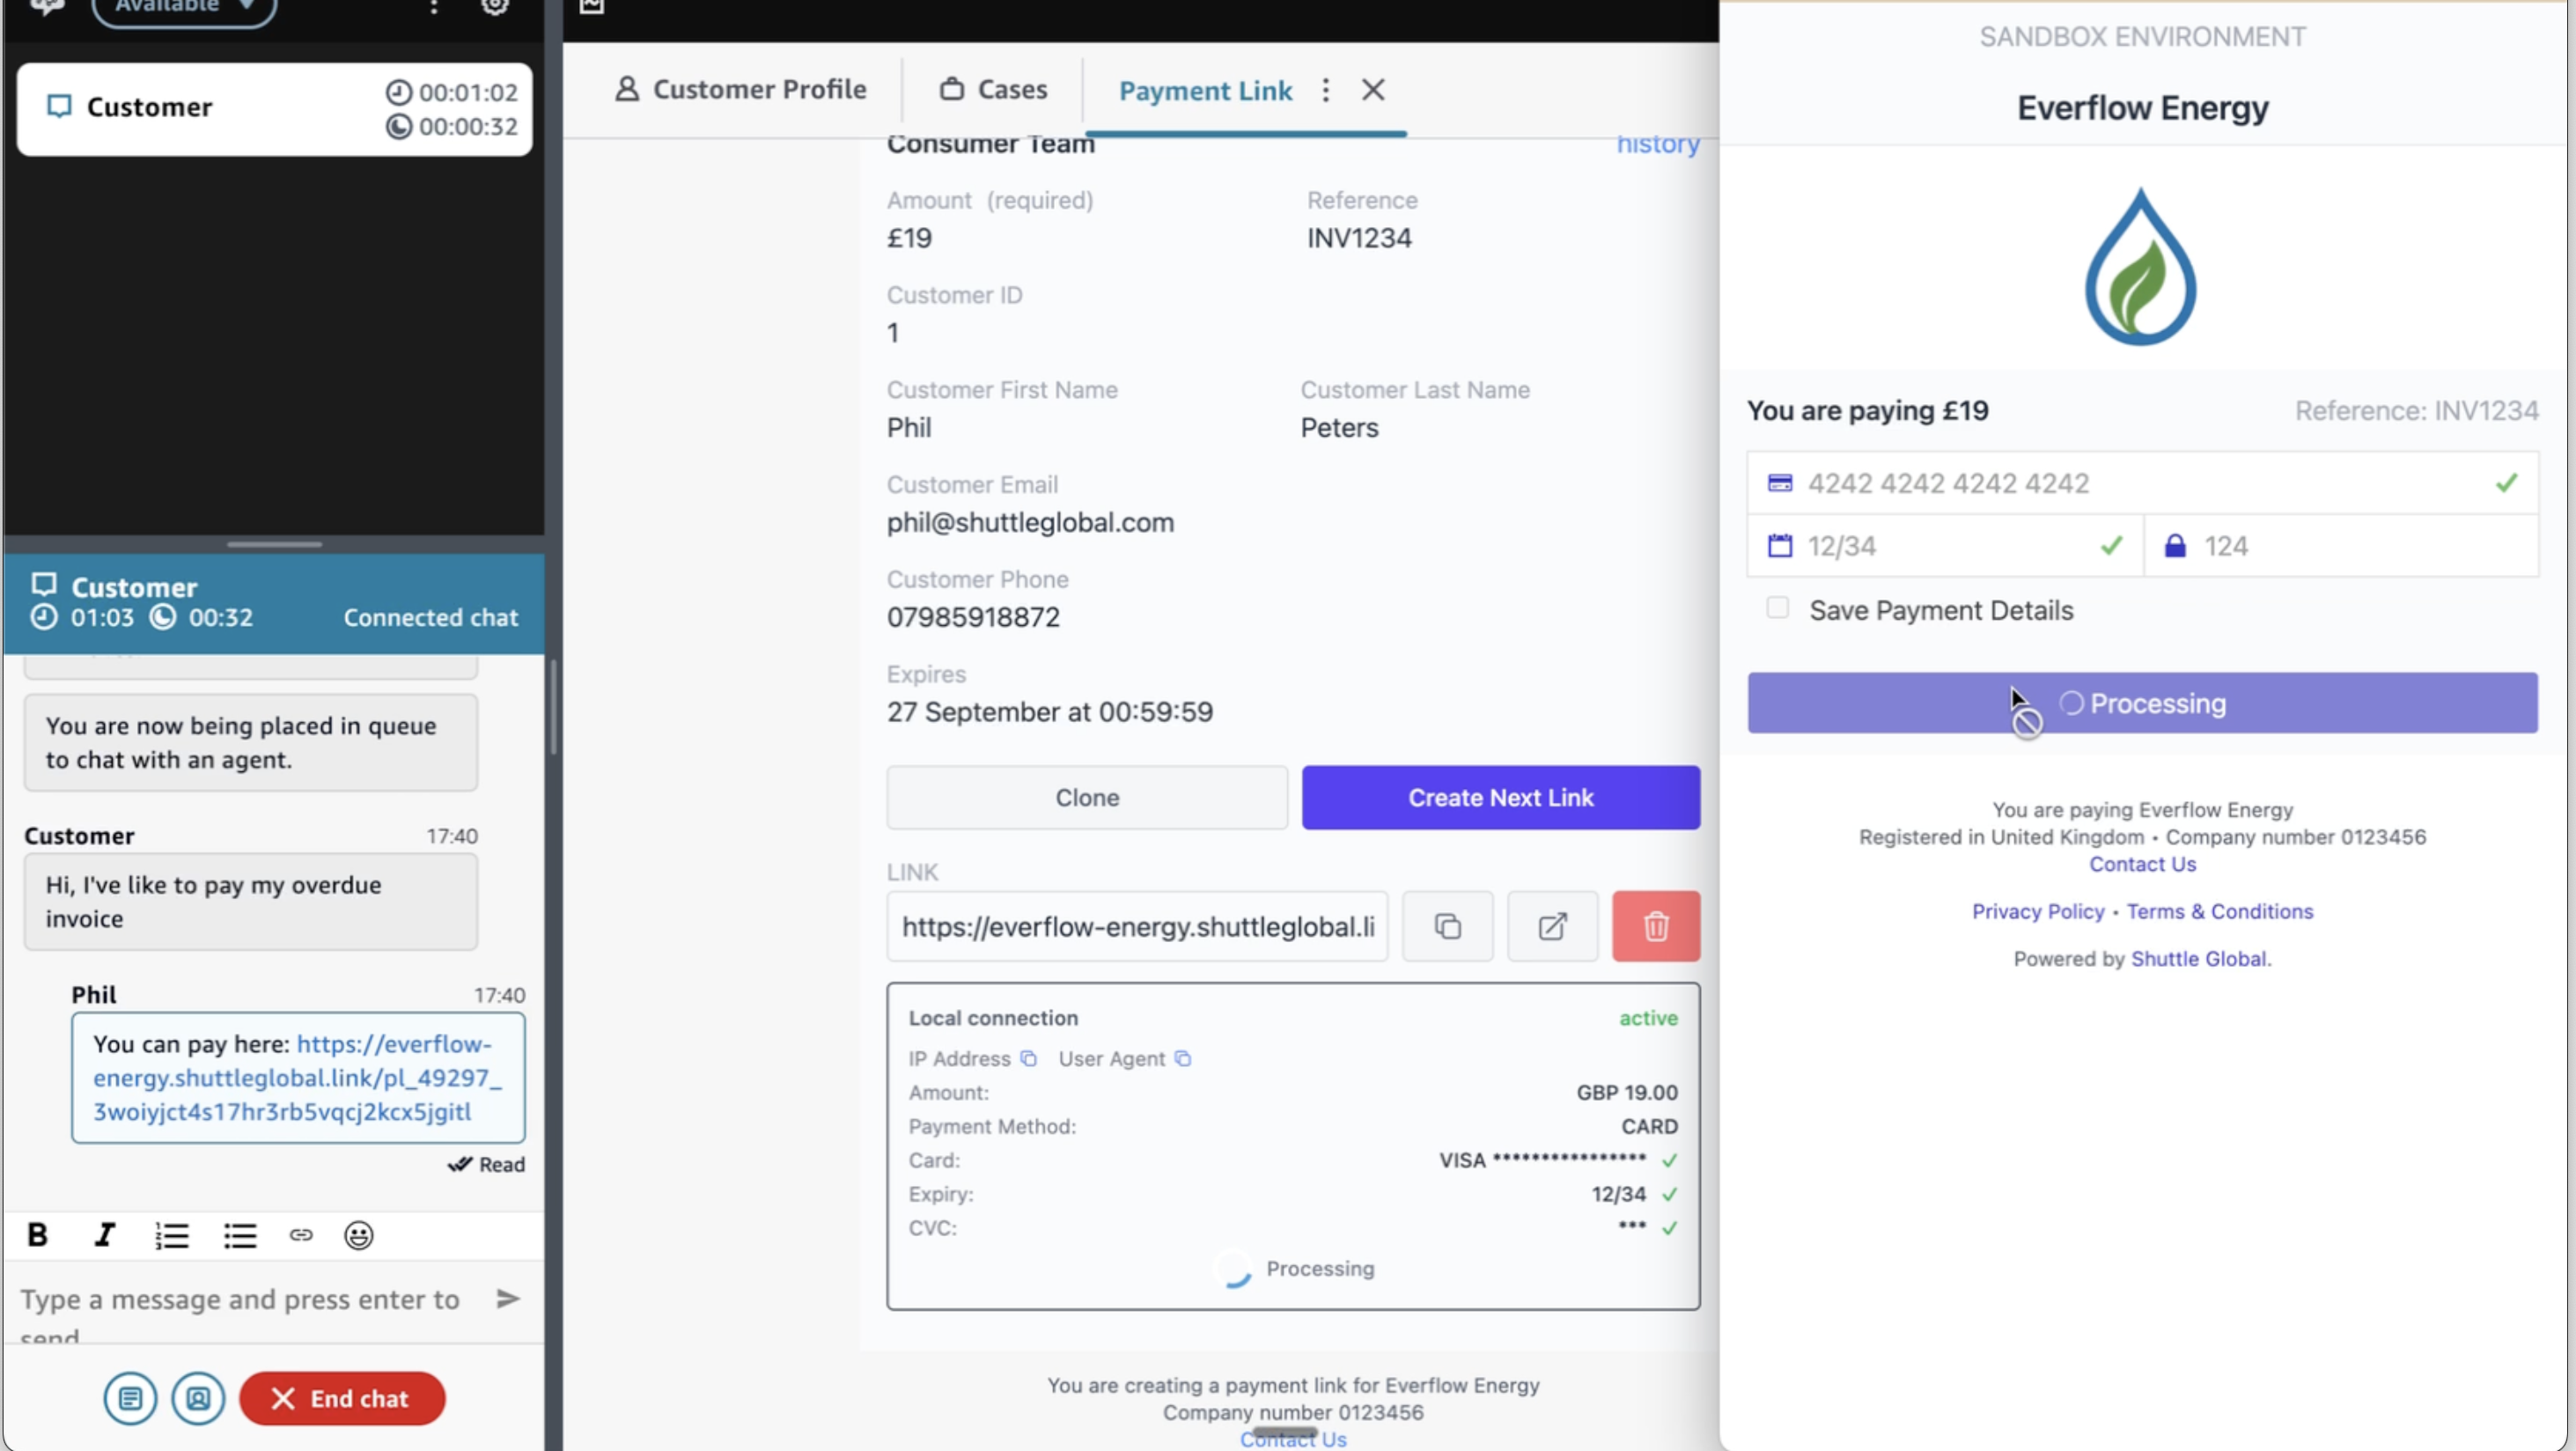Image resolution: width=2576 pixels, height=1451 pixels.
Task: Open payment link in new window
Action: click(1552, 926)
